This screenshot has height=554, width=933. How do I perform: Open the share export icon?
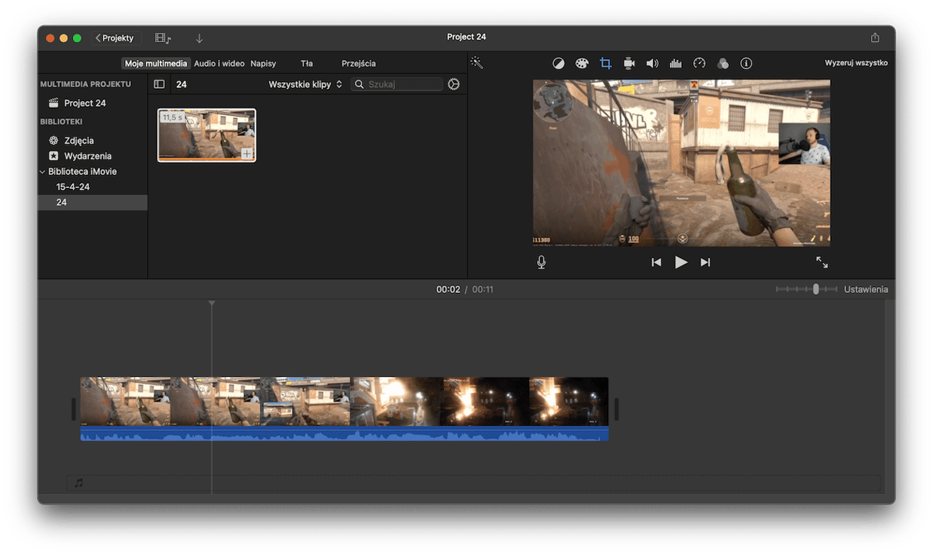(x=875, y=38)
